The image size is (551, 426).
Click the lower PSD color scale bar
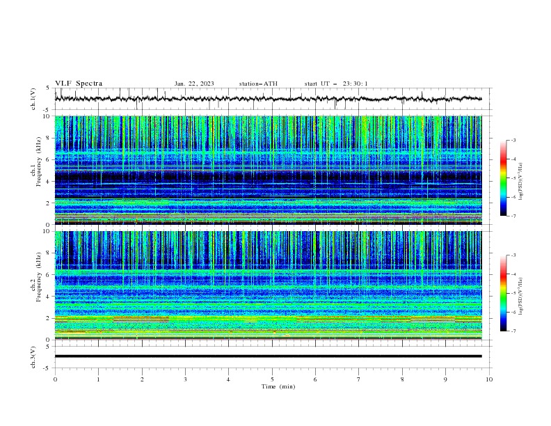(503, 293)
